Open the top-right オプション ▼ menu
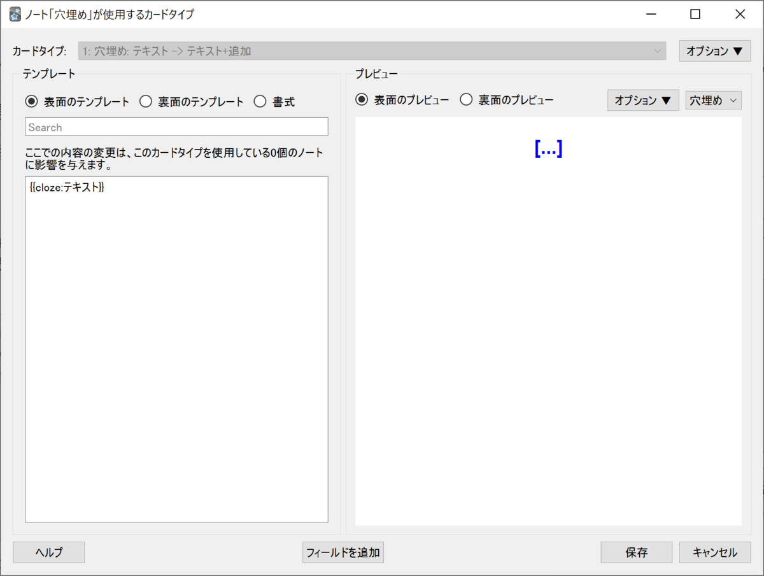This screenshot has width=764, height=576. (715, 51)
